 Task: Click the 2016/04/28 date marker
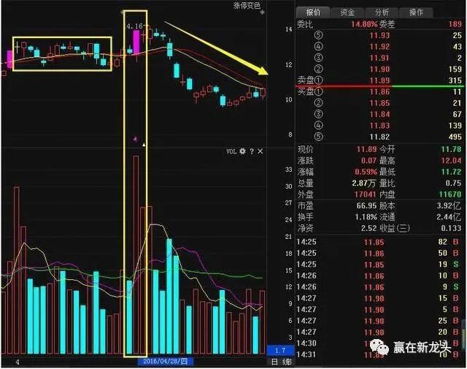click(x=165, y=362)
